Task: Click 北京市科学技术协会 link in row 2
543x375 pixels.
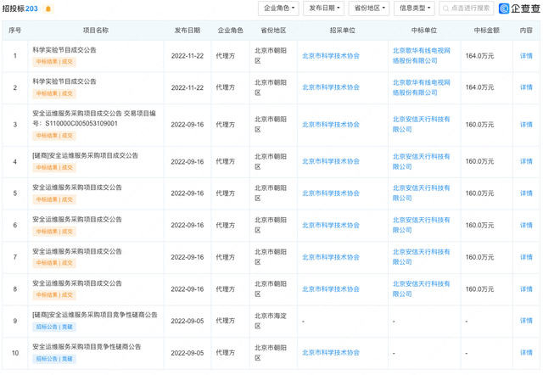Action: pos(331,87)
